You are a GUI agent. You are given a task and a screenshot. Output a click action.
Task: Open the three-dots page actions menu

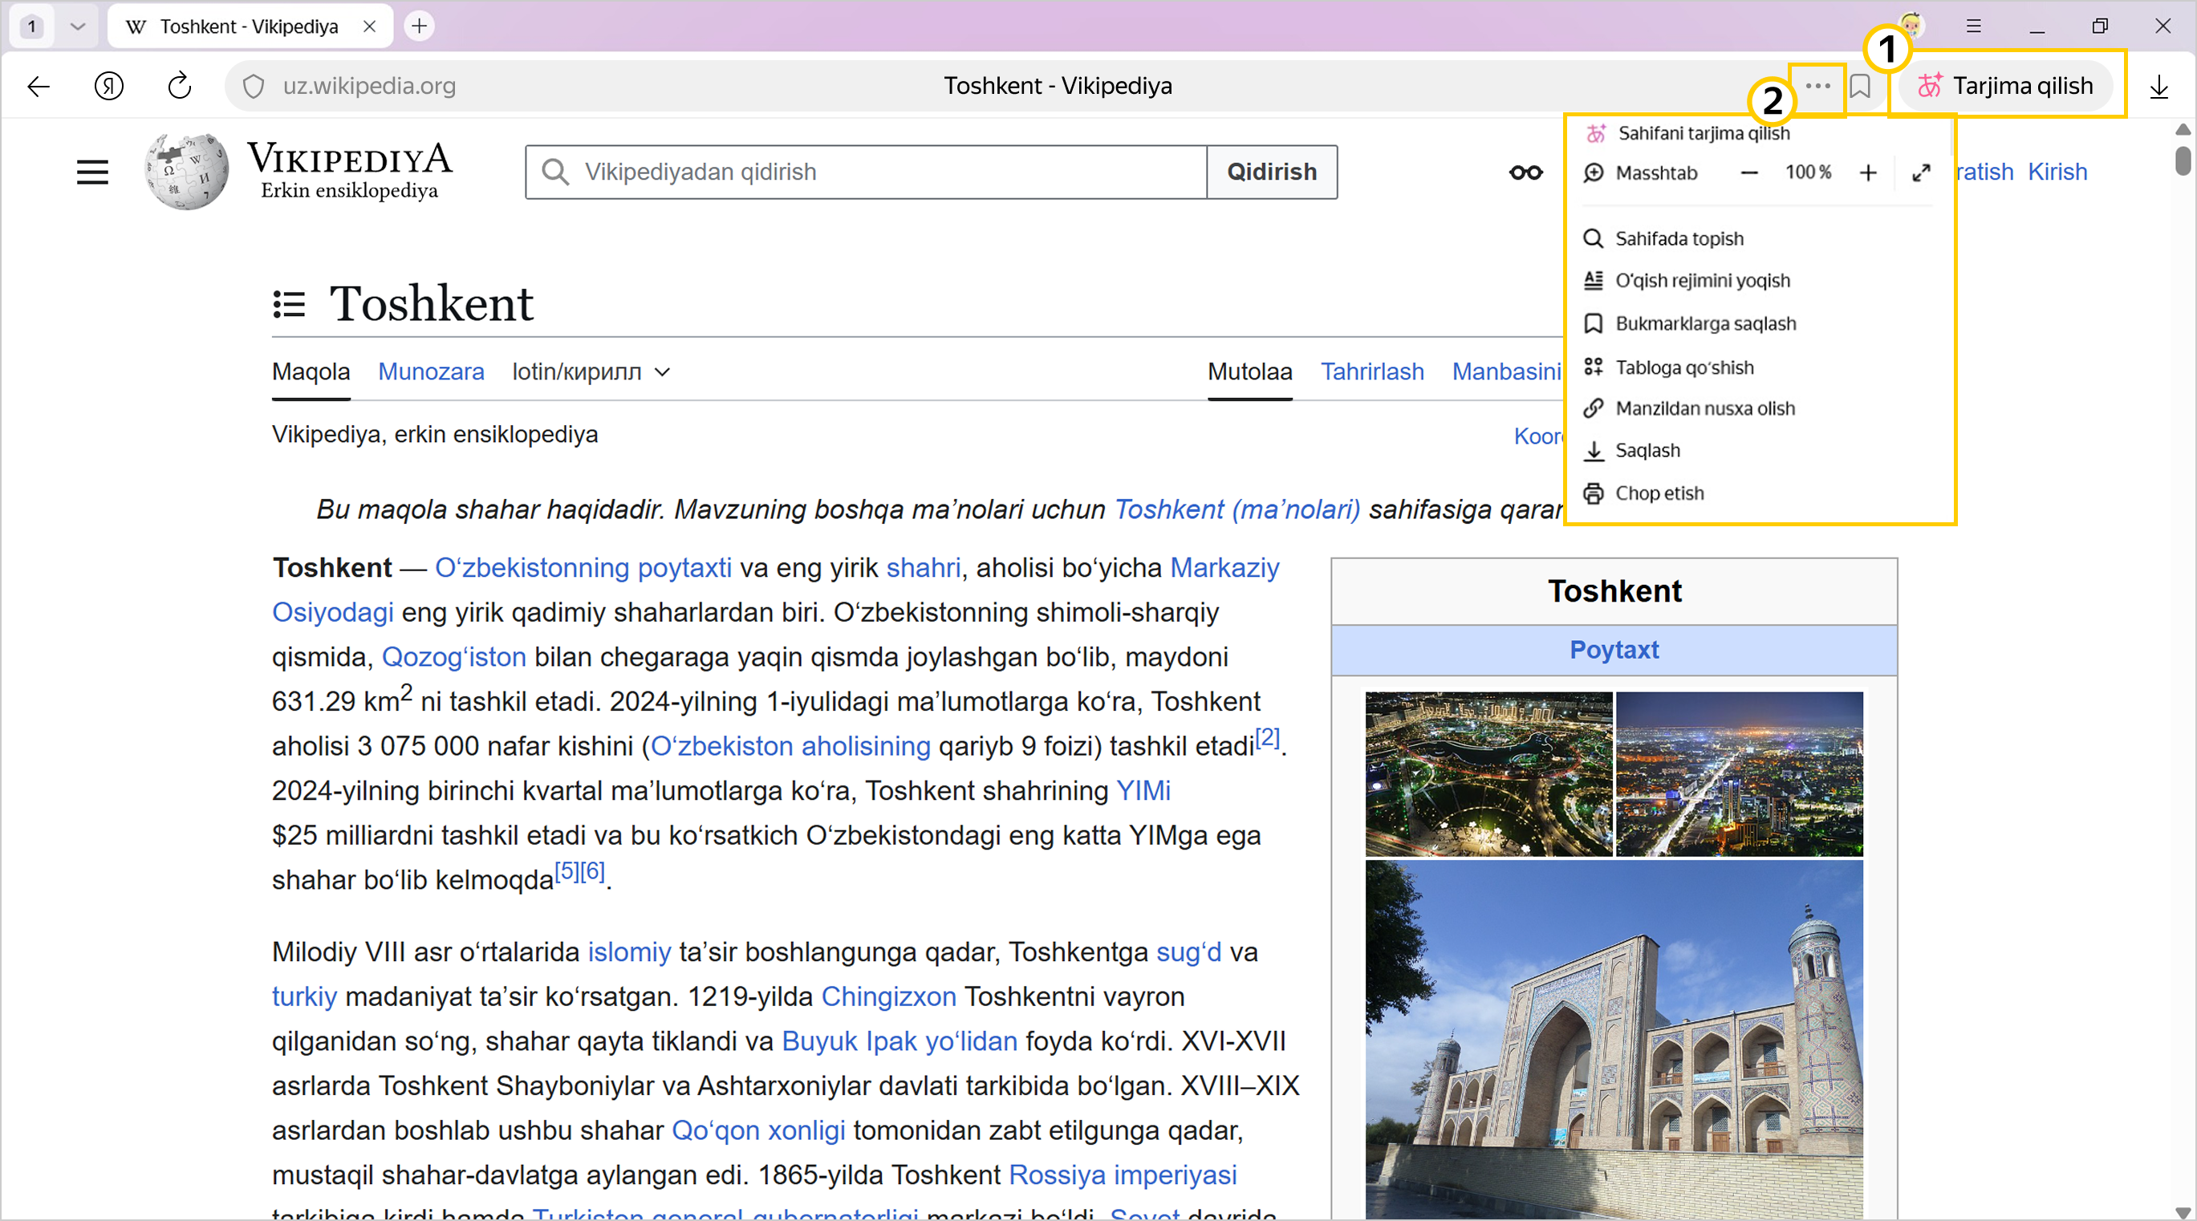pyautogui.click(x=1817, y=86)
